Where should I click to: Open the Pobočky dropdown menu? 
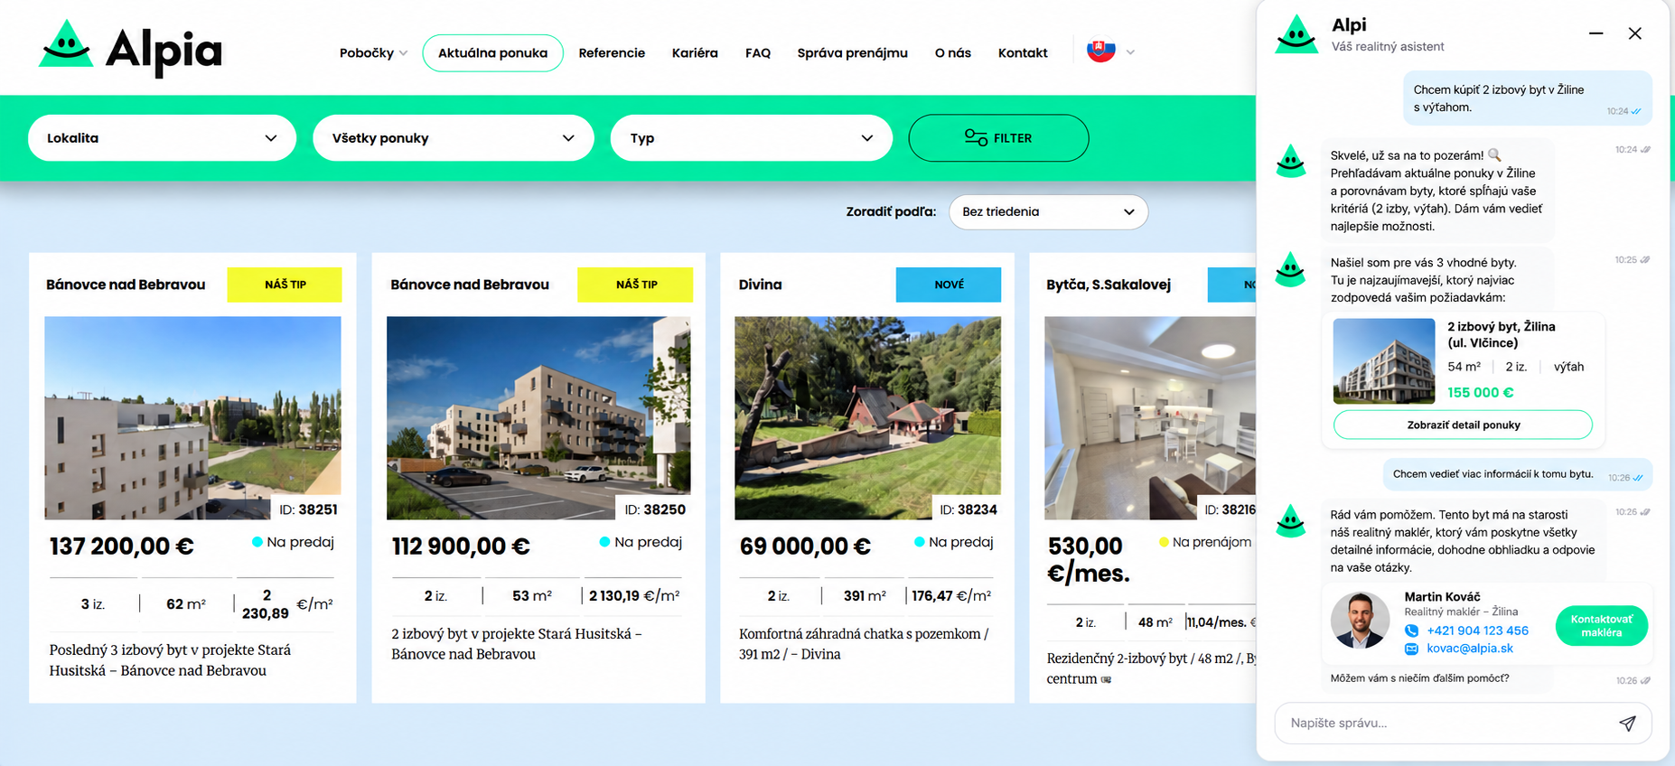click(x=373, y=52)
